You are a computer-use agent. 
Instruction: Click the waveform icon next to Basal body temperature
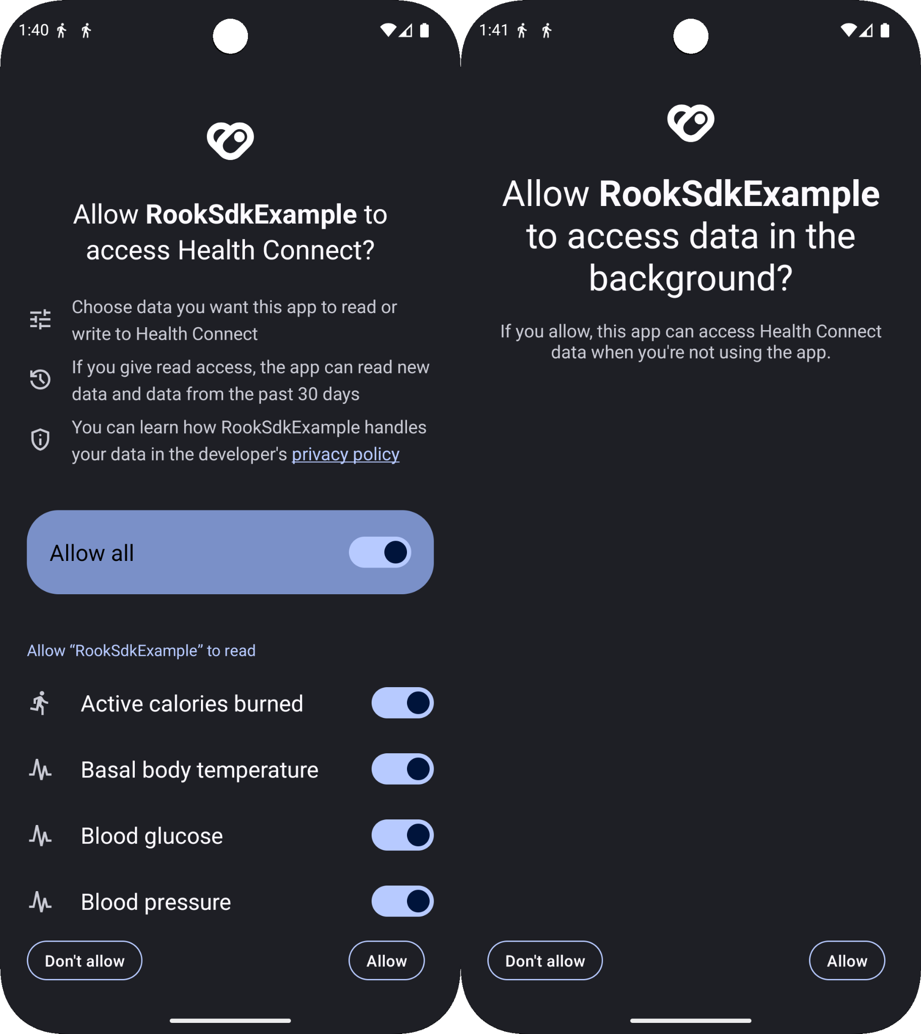coord(40,769)
